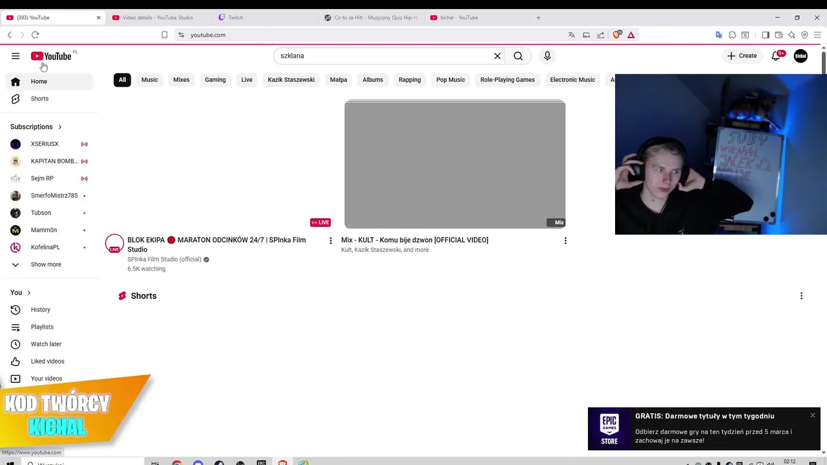Open Playlists in the sidebar
Screen dimensions: 827x465
coord(49,327)
